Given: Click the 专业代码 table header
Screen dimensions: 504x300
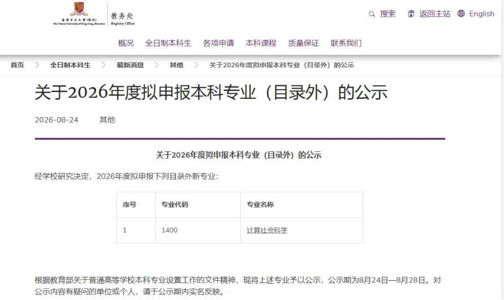Looking at the screenshot, I should (175, 205).
